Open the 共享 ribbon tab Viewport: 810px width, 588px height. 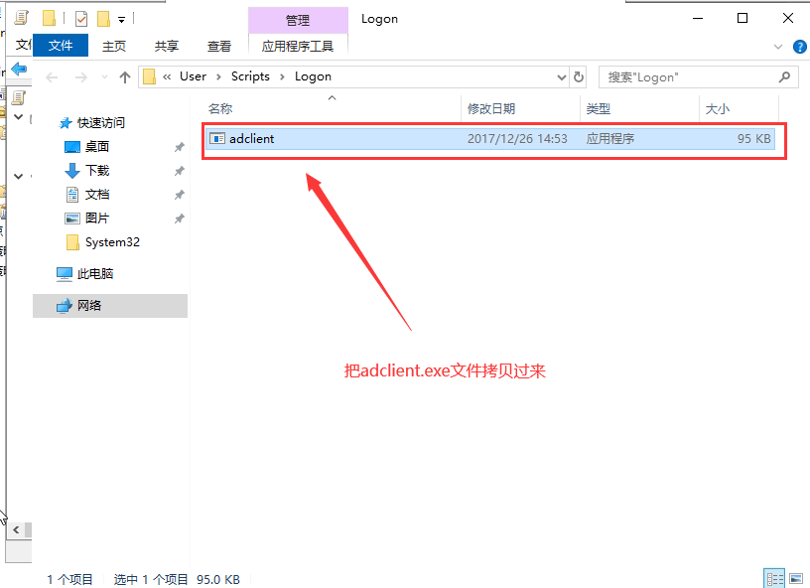coord(167,46)
